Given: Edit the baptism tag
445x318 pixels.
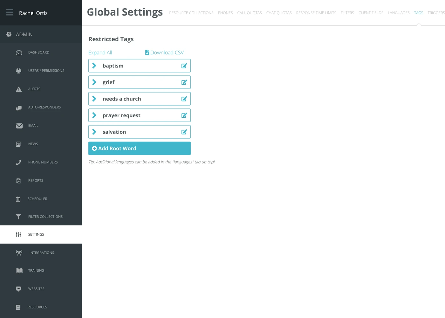Looking at the screenshot, I should coord(184,66).
